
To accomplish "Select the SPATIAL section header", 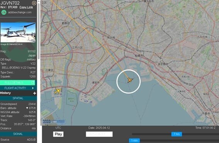I will tap(18, 98).
